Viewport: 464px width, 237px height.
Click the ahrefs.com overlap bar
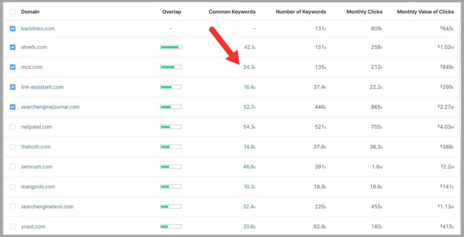coord(171,47)
